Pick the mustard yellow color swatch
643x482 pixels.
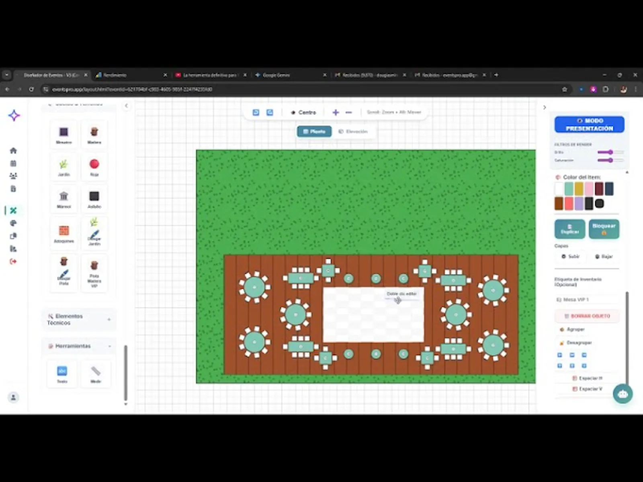(x=579, y=189)
